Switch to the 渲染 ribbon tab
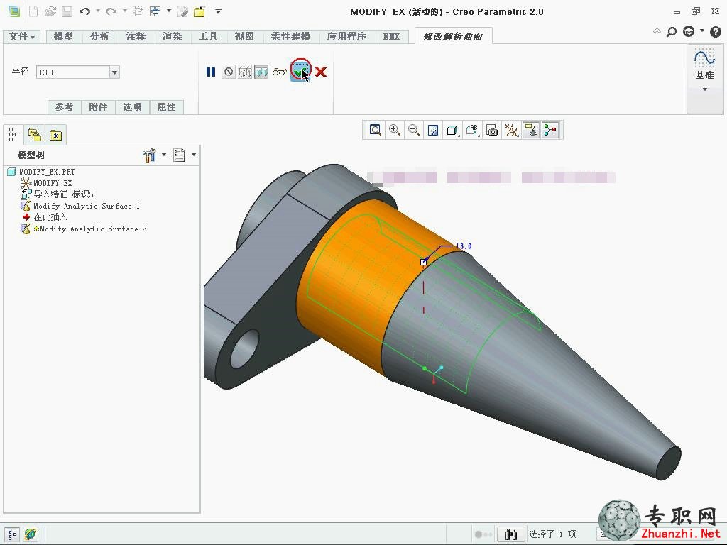The width and height of the screenshot is (727, 545). click(x=172, y=36)
